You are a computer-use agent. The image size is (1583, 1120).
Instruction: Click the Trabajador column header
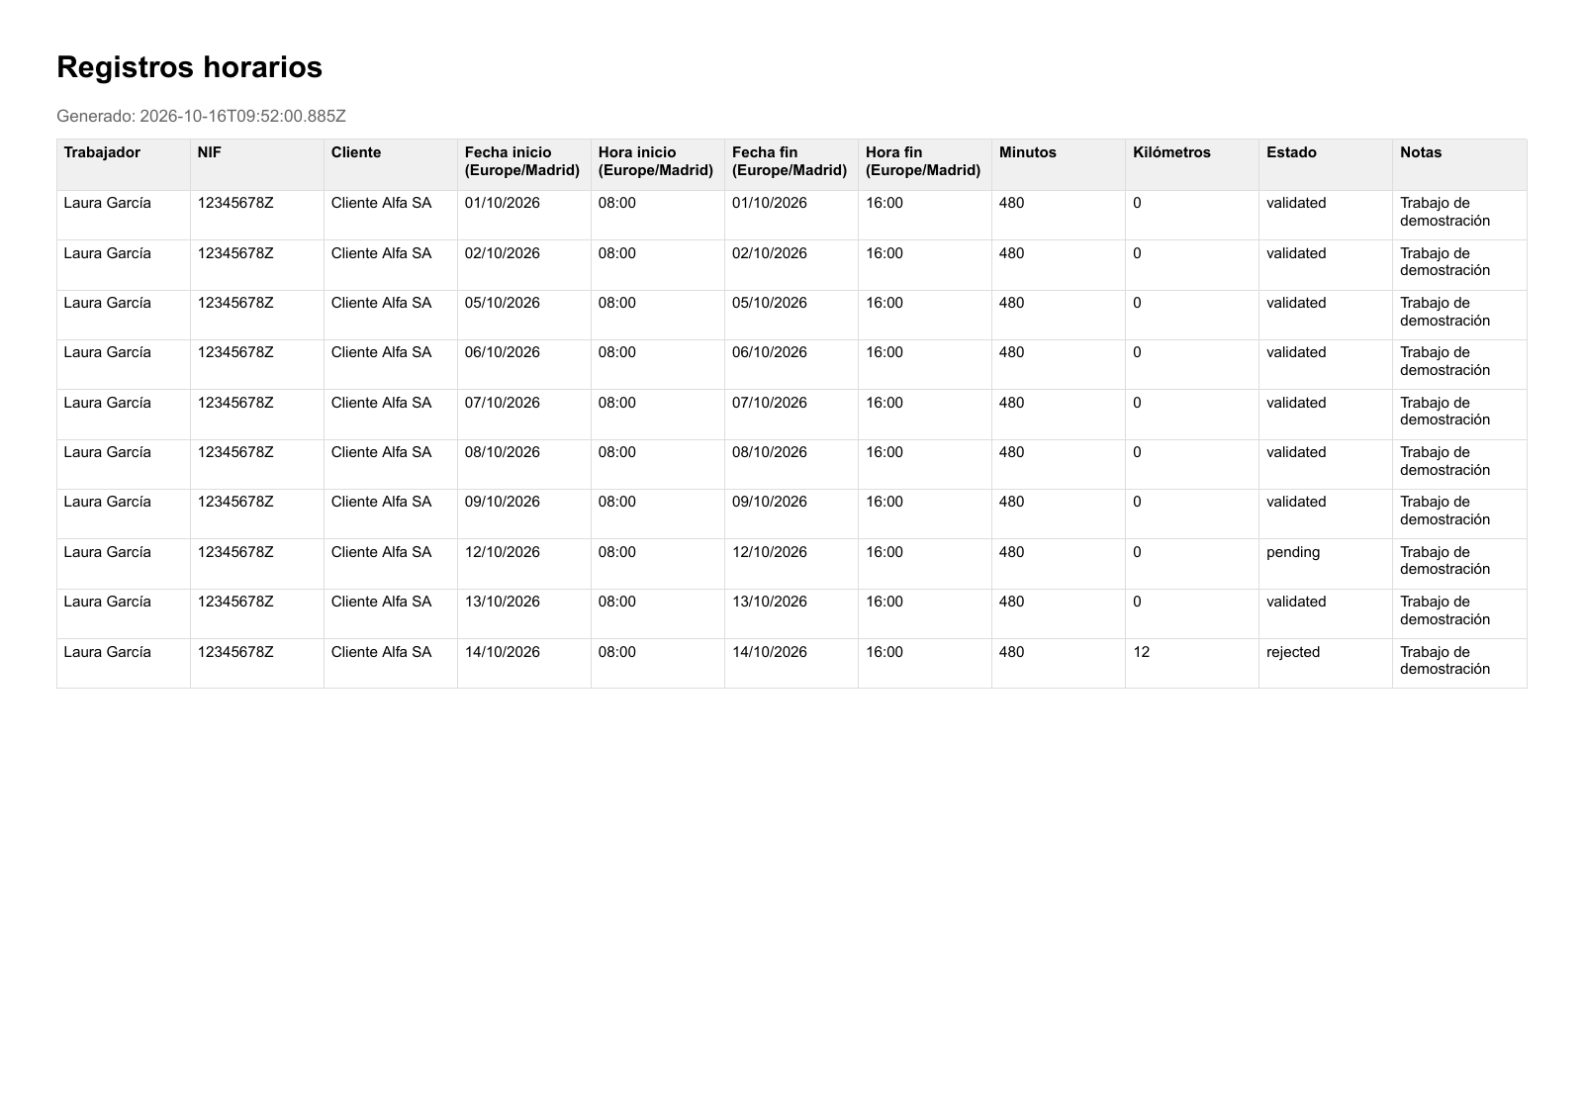[x=124, y=164]
